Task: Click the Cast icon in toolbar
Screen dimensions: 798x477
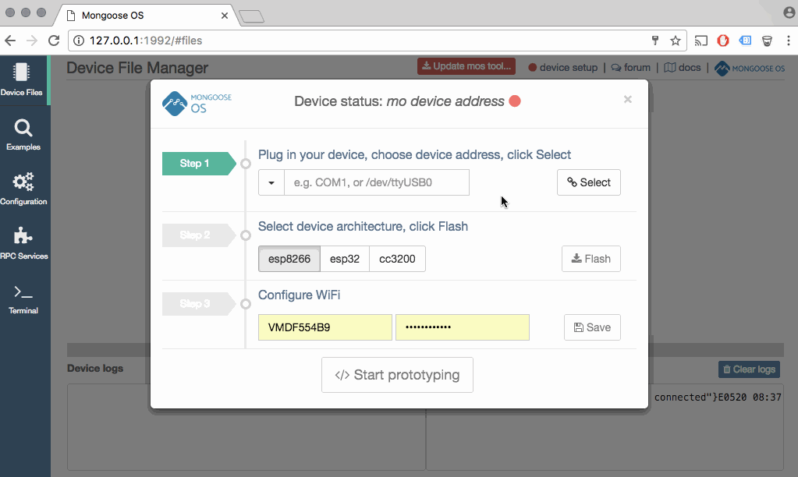Action: click(701, 41)
